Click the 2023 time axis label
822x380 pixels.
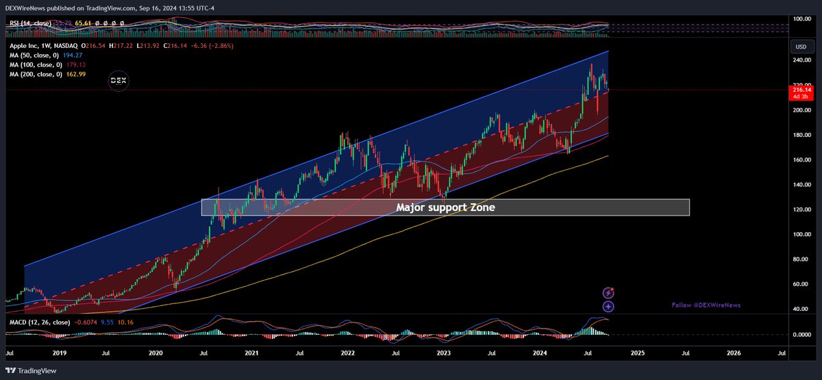444,354
